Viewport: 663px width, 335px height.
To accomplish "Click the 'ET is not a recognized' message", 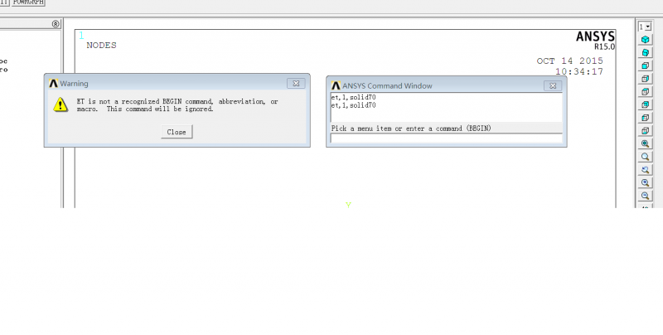I will tap(177, 105).
